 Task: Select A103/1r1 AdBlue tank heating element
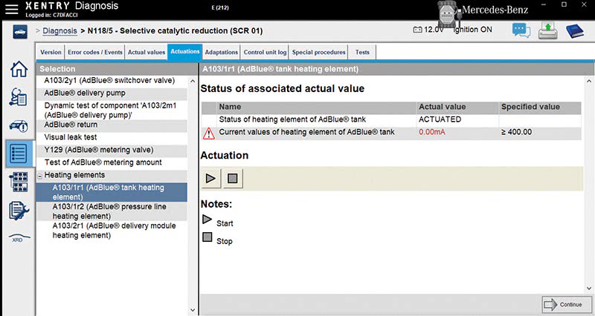[x=112, y=192]
